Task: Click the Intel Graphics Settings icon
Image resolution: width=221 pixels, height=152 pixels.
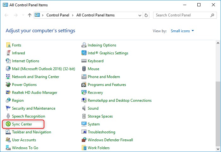Action: coord(84,53)
